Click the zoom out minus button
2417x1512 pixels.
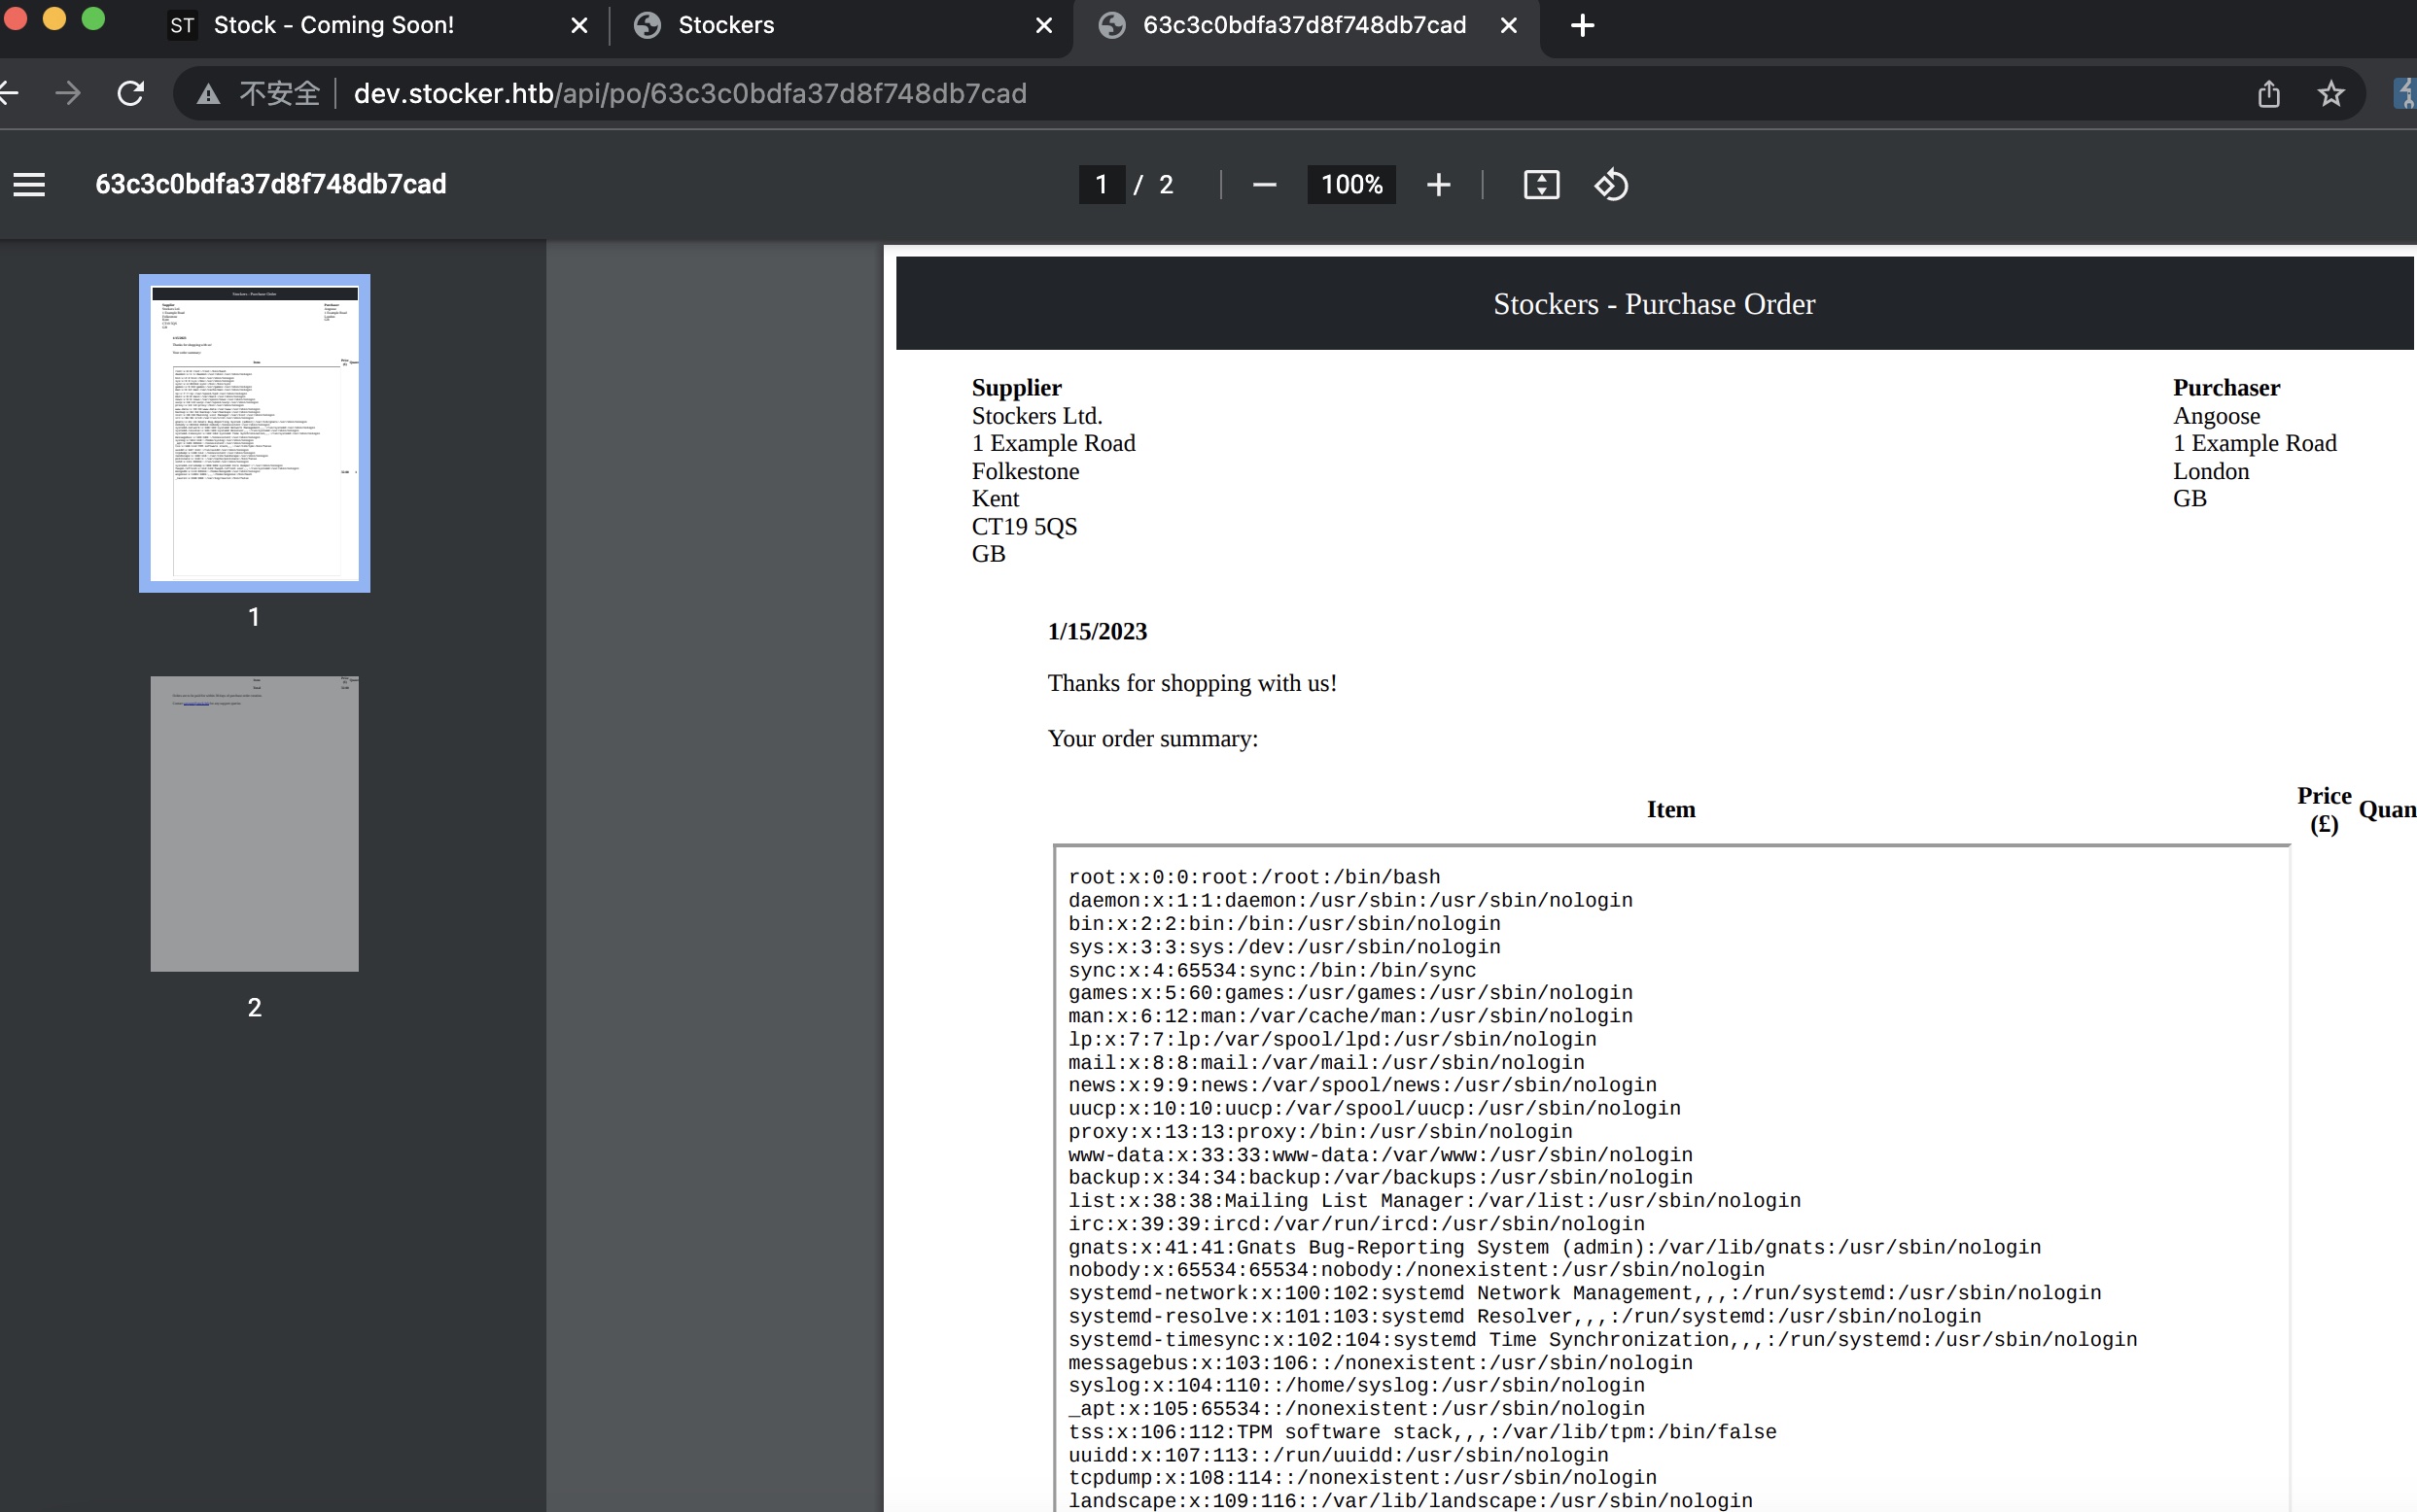(1264, 185)
